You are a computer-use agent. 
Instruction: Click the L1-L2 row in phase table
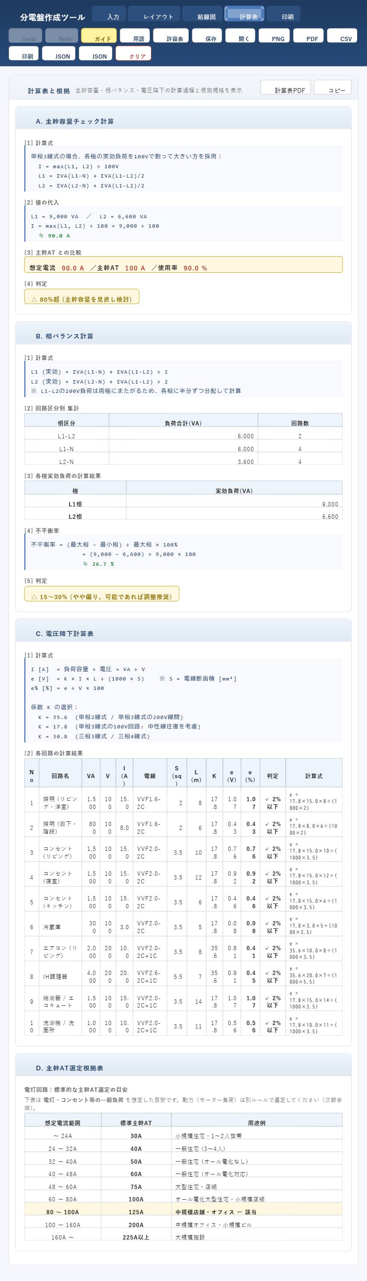click(183, 434)
